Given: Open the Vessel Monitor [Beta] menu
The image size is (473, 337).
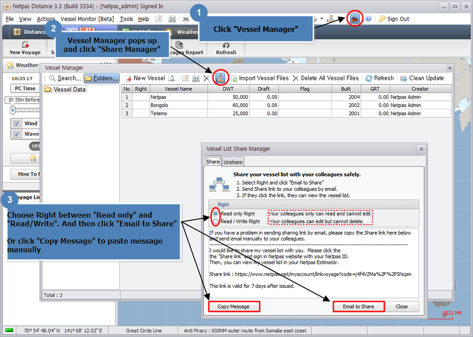Looking at the screenshot, I should [87, 19].
